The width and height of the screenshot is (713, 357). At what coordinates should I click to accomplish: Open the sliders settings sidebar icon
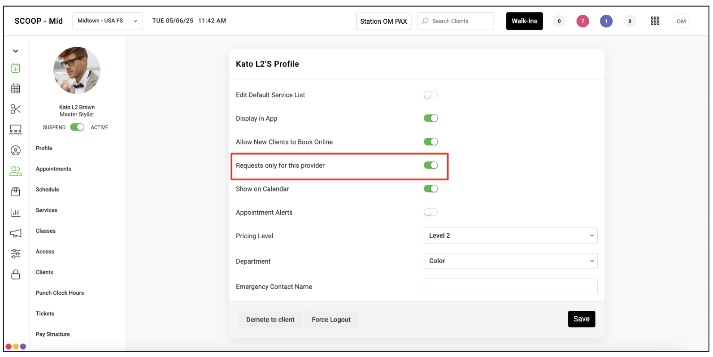(x=16, y=254)
